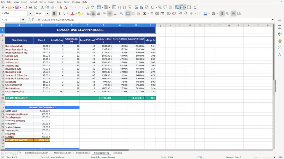
Task: Select the Clone Formatting paintbrush tool
Action: (x=61, y=7)
